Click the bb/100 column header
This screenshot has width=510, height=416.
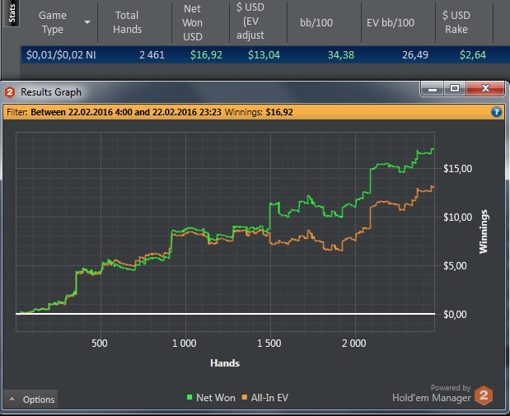point(316,22)
